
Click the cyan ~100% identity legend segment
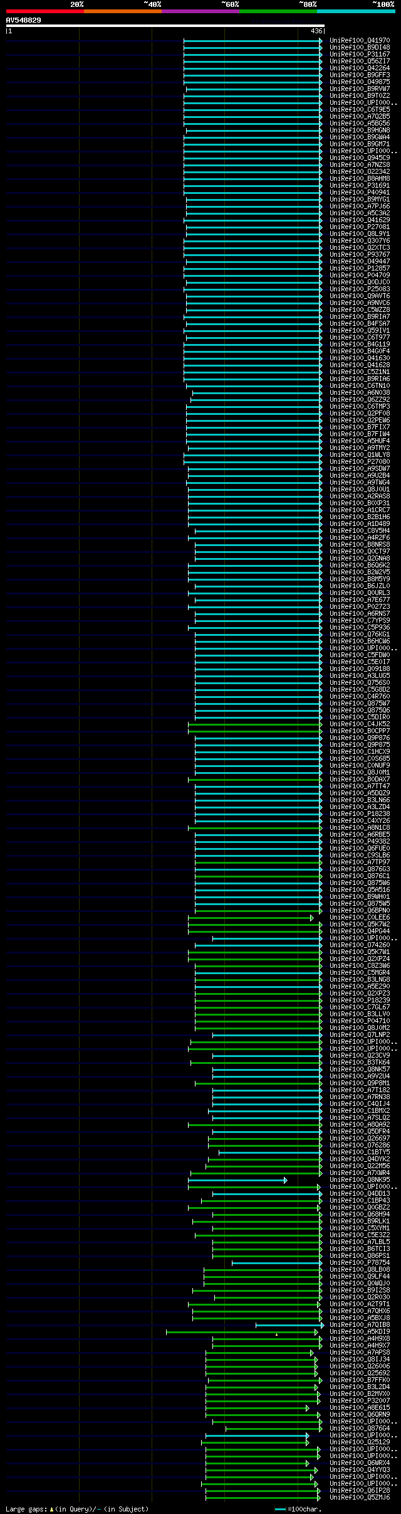tap(355, 11)
